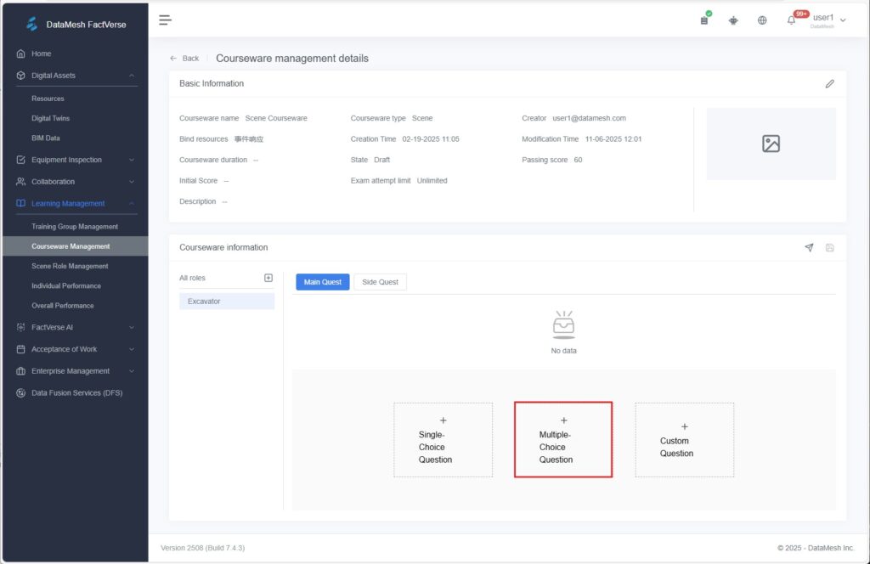Click the courseware cover image placeholder

pos(771,144)
